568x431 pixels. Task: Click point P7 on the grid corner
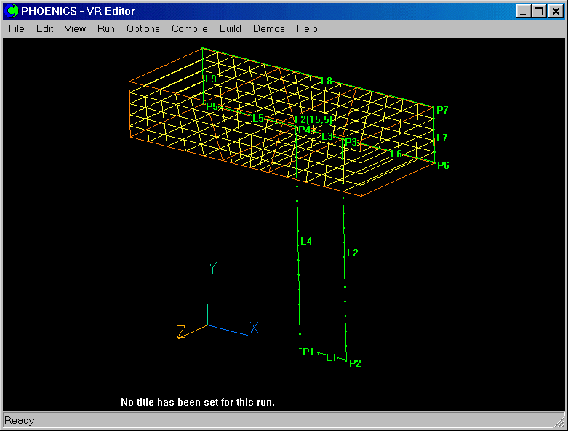[442, 110]
